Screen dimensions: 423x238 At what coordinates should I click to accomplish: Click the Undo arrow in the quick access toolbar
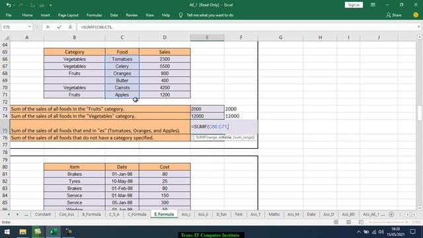(9, 5)
